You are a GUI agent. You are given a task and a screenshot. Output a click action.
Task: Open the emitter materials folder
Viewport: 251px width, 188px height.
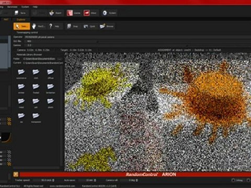[21, 88]
